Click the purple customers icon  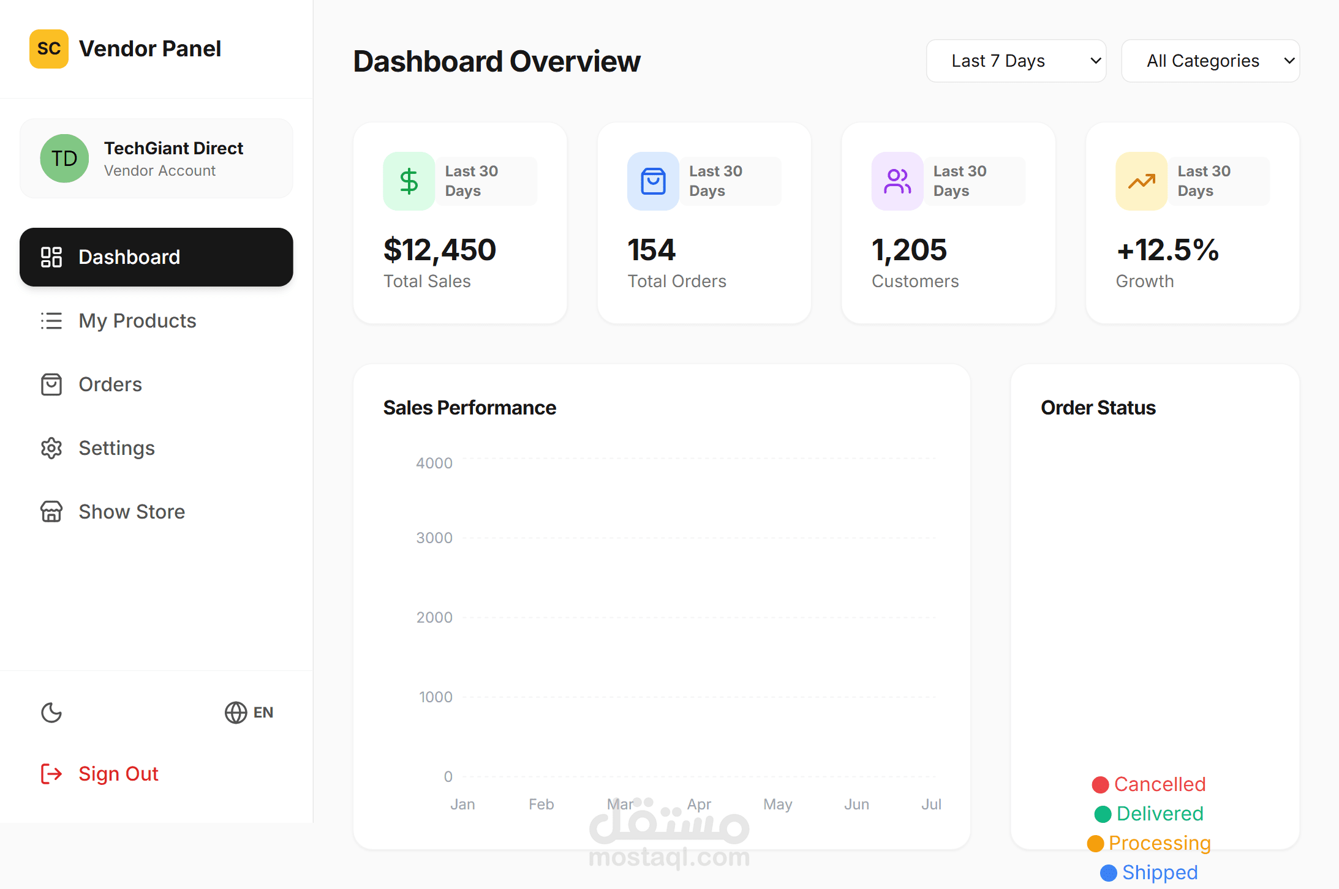tap(897, 181)
